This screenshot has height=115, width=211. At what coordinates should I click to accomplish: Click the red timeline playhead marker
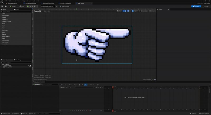[113, 87]
